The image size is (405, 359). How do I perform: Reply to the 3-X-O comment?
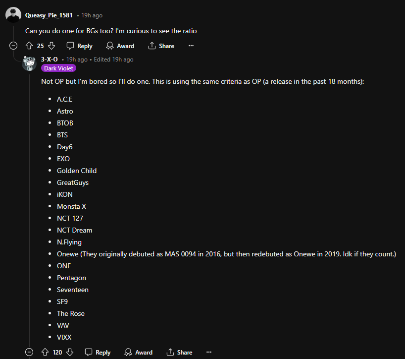[x=98, y=352]
